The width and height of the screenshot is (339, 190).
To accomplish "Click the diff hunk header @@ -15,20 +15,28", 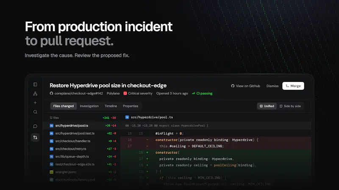I will point(167,125).
